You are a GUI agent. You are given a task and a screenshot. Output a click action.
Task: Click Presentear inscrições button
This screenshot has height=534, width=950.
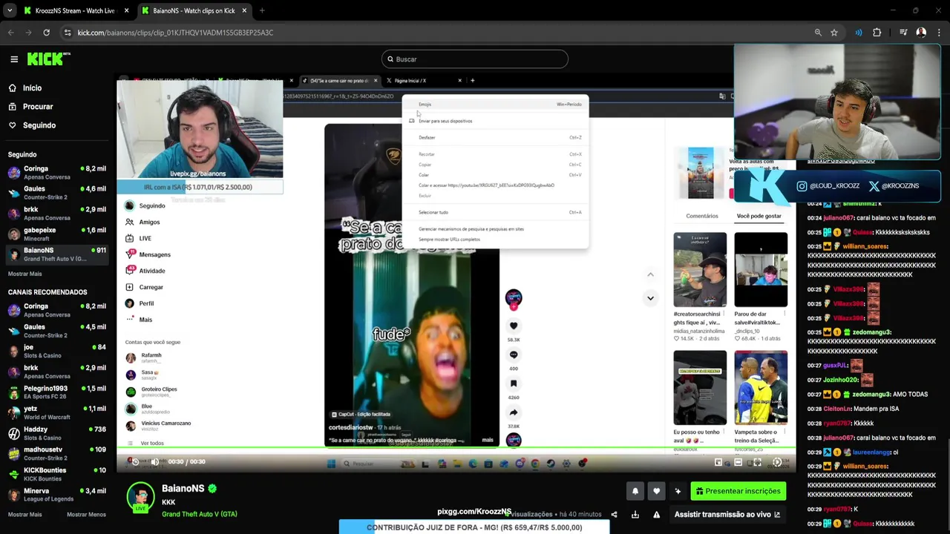point(737,491)
